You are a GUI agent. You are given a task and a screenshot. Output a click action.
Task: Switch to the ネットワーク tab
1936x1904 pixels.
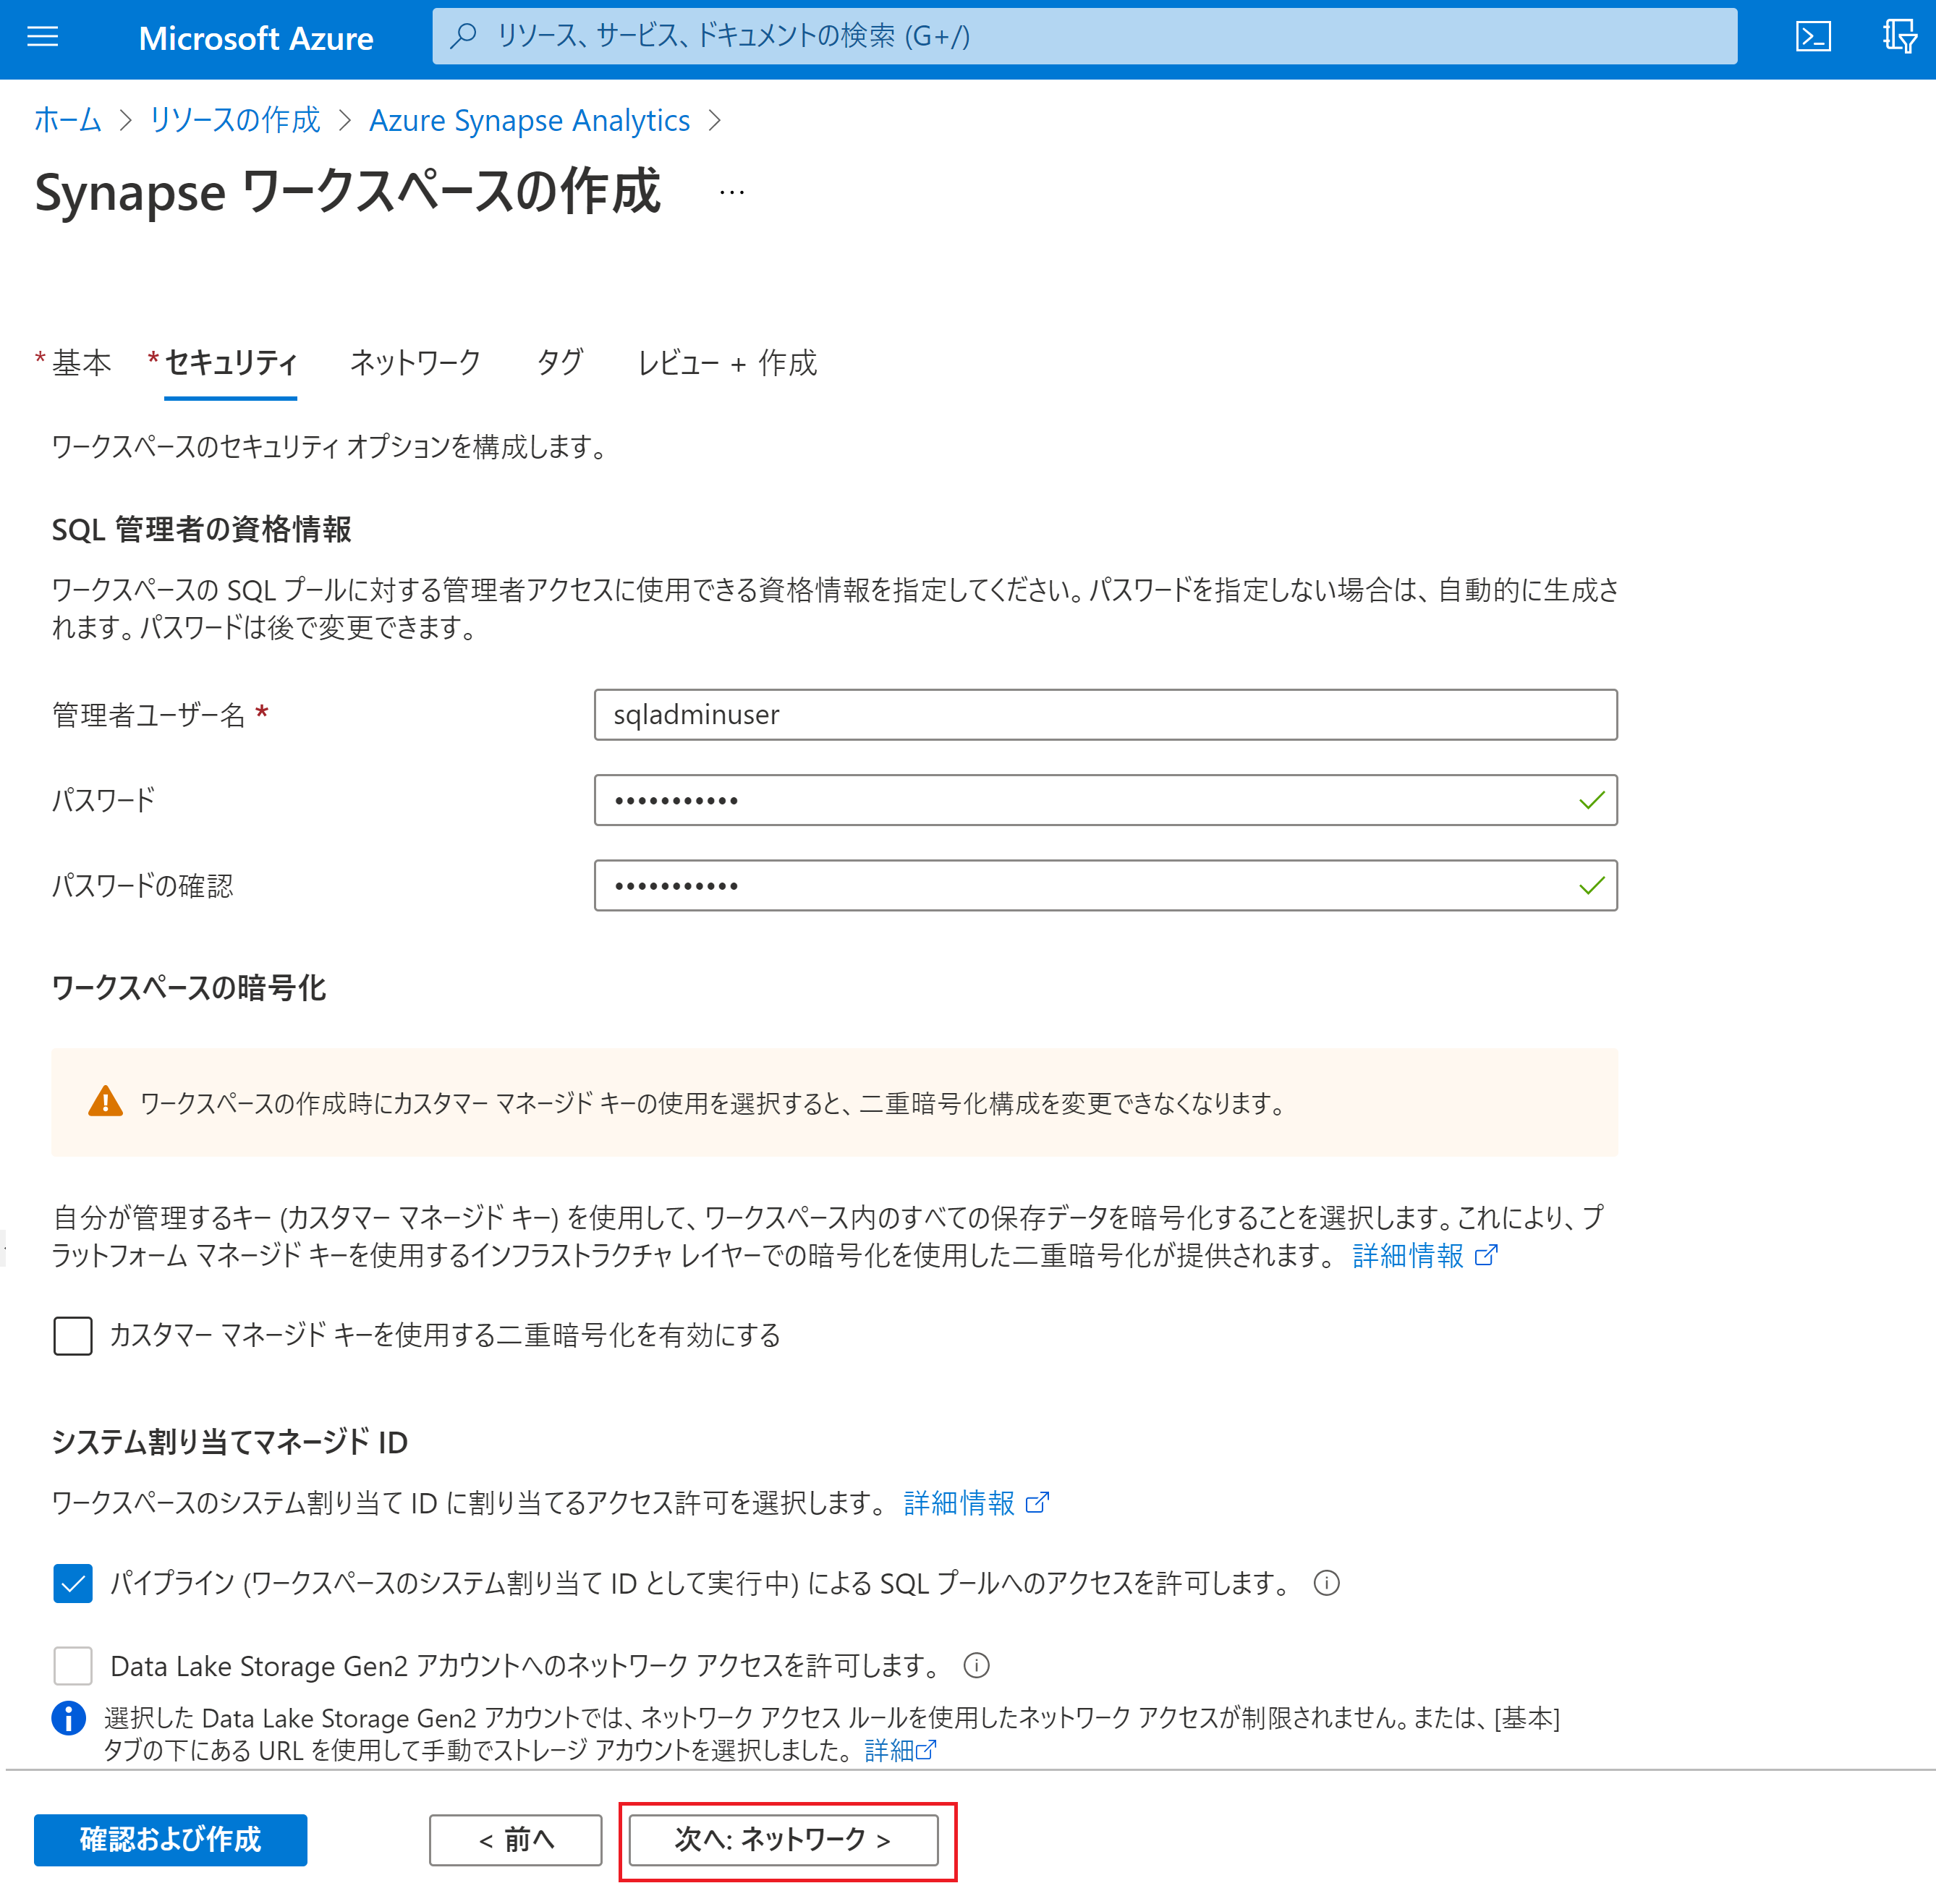415,362
